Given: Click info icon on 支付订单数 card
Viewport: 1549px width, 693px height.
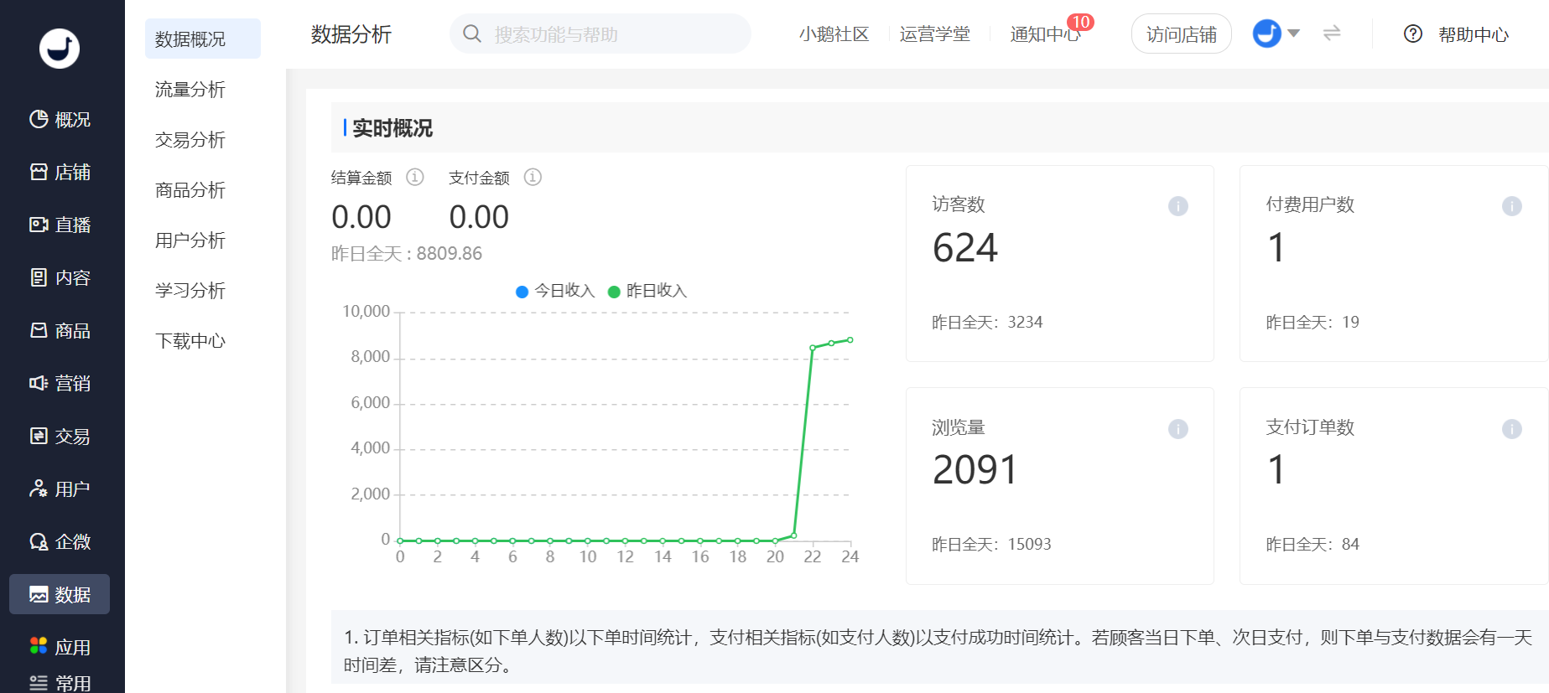Looking at the screenshot, I should tap(1512, 429).
